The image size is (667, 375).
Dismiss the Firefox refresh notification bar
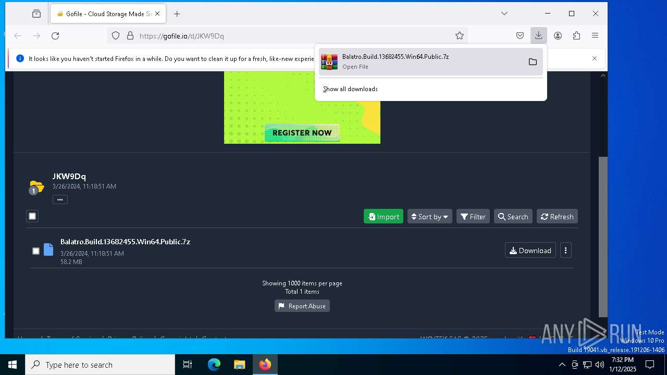pos(595,58)
